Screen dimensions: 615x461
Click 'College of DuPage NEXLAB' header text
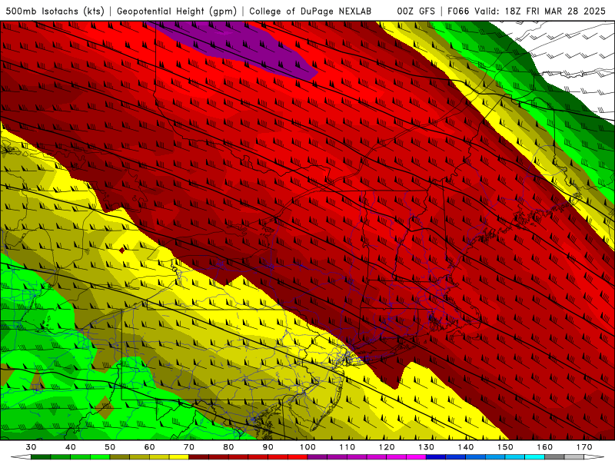pyautogui.click(x=311, y=11)
